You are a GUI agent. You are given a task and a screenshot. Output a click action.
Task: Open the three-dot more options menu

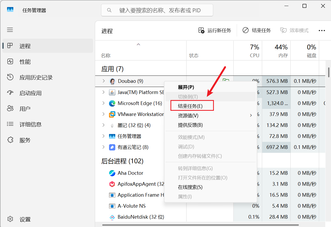pyautogui.click(x=322, y=31)
